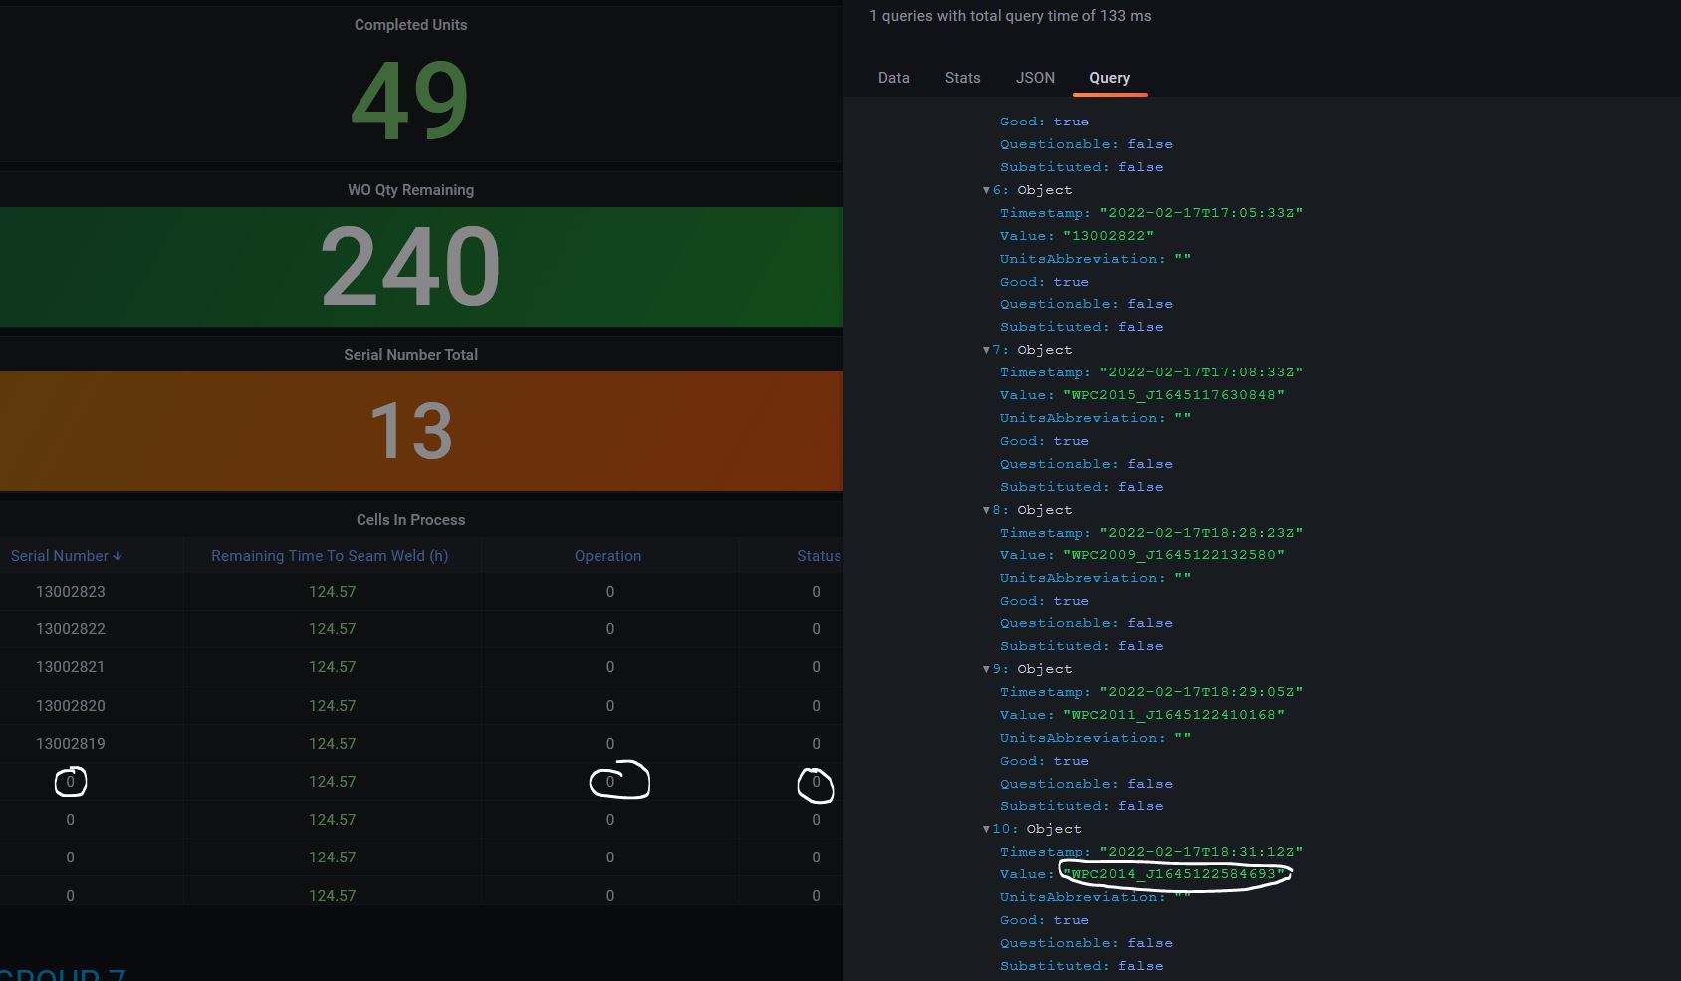This screenshot has width=1681, height=981.
Task: Click the Serial Number Total panel
Action: tap(411, 432)
